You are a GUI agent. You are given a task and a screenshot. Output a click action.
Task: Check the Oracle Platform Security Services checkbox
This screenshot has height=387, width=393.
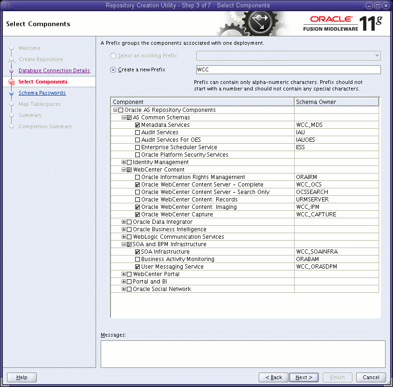tap(138, 155)
